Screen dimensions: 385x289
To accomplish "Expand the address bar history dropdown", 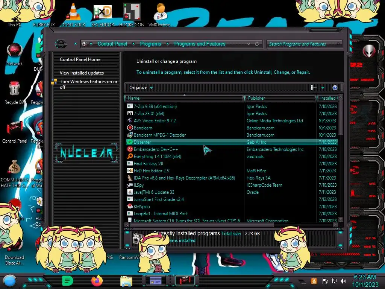I will point(249,44).
